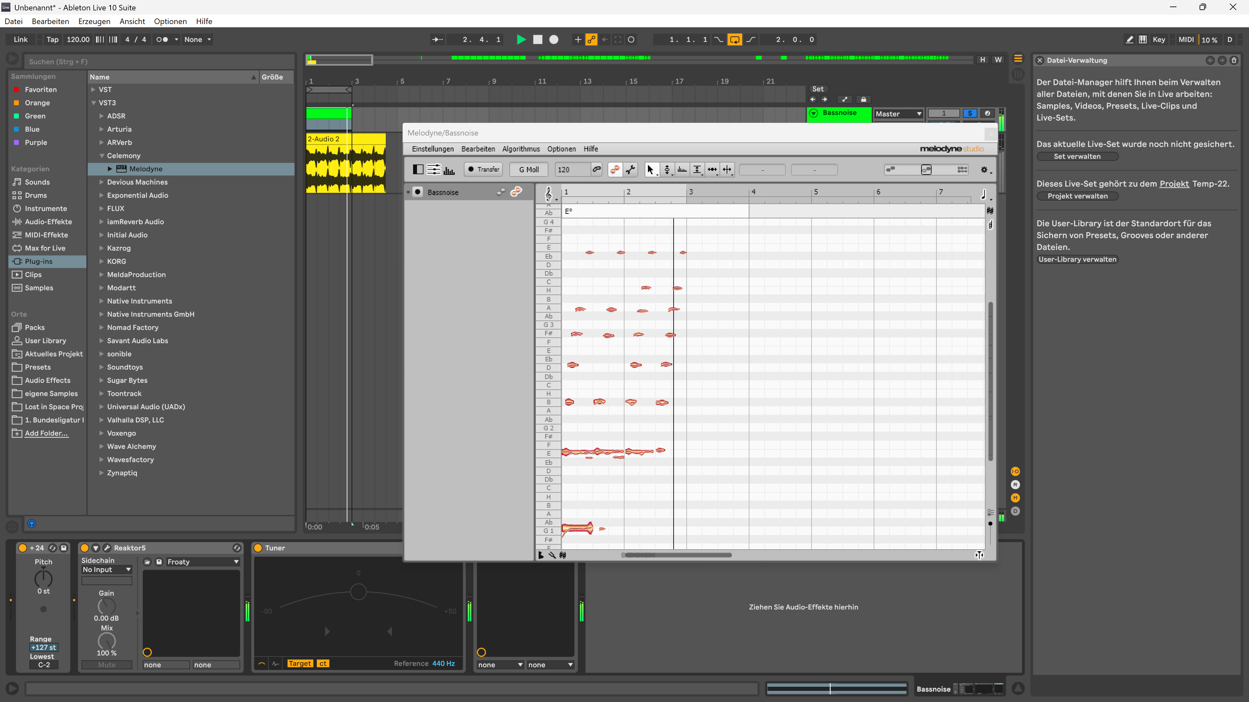The height and width of the screenshot is (702, 1249).
Task: Toggle the Punch-Out switch
Action: click(751, 40)
